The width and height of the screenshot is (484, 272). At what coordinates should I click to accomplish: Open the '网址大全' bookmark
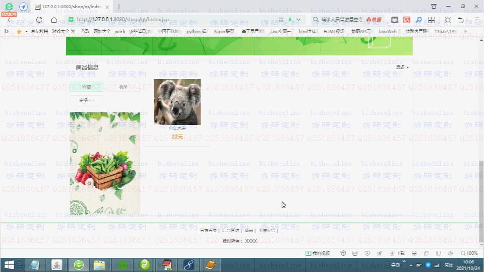(102, 31)
